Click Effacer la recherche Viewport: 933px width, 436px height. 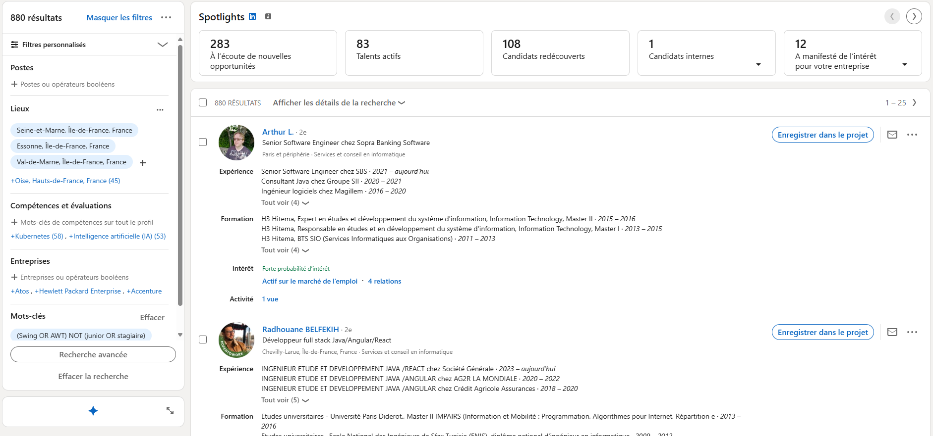point(93,376)
